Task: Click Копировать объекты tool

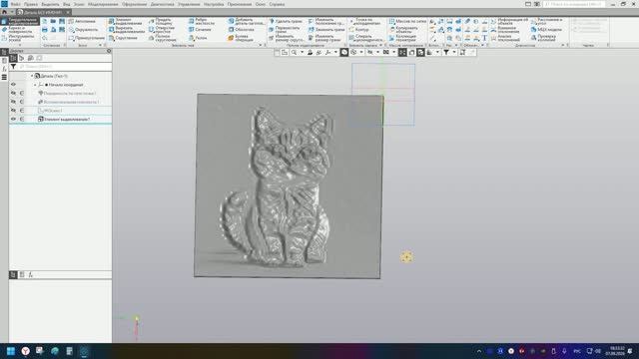Action: [403, 30]
